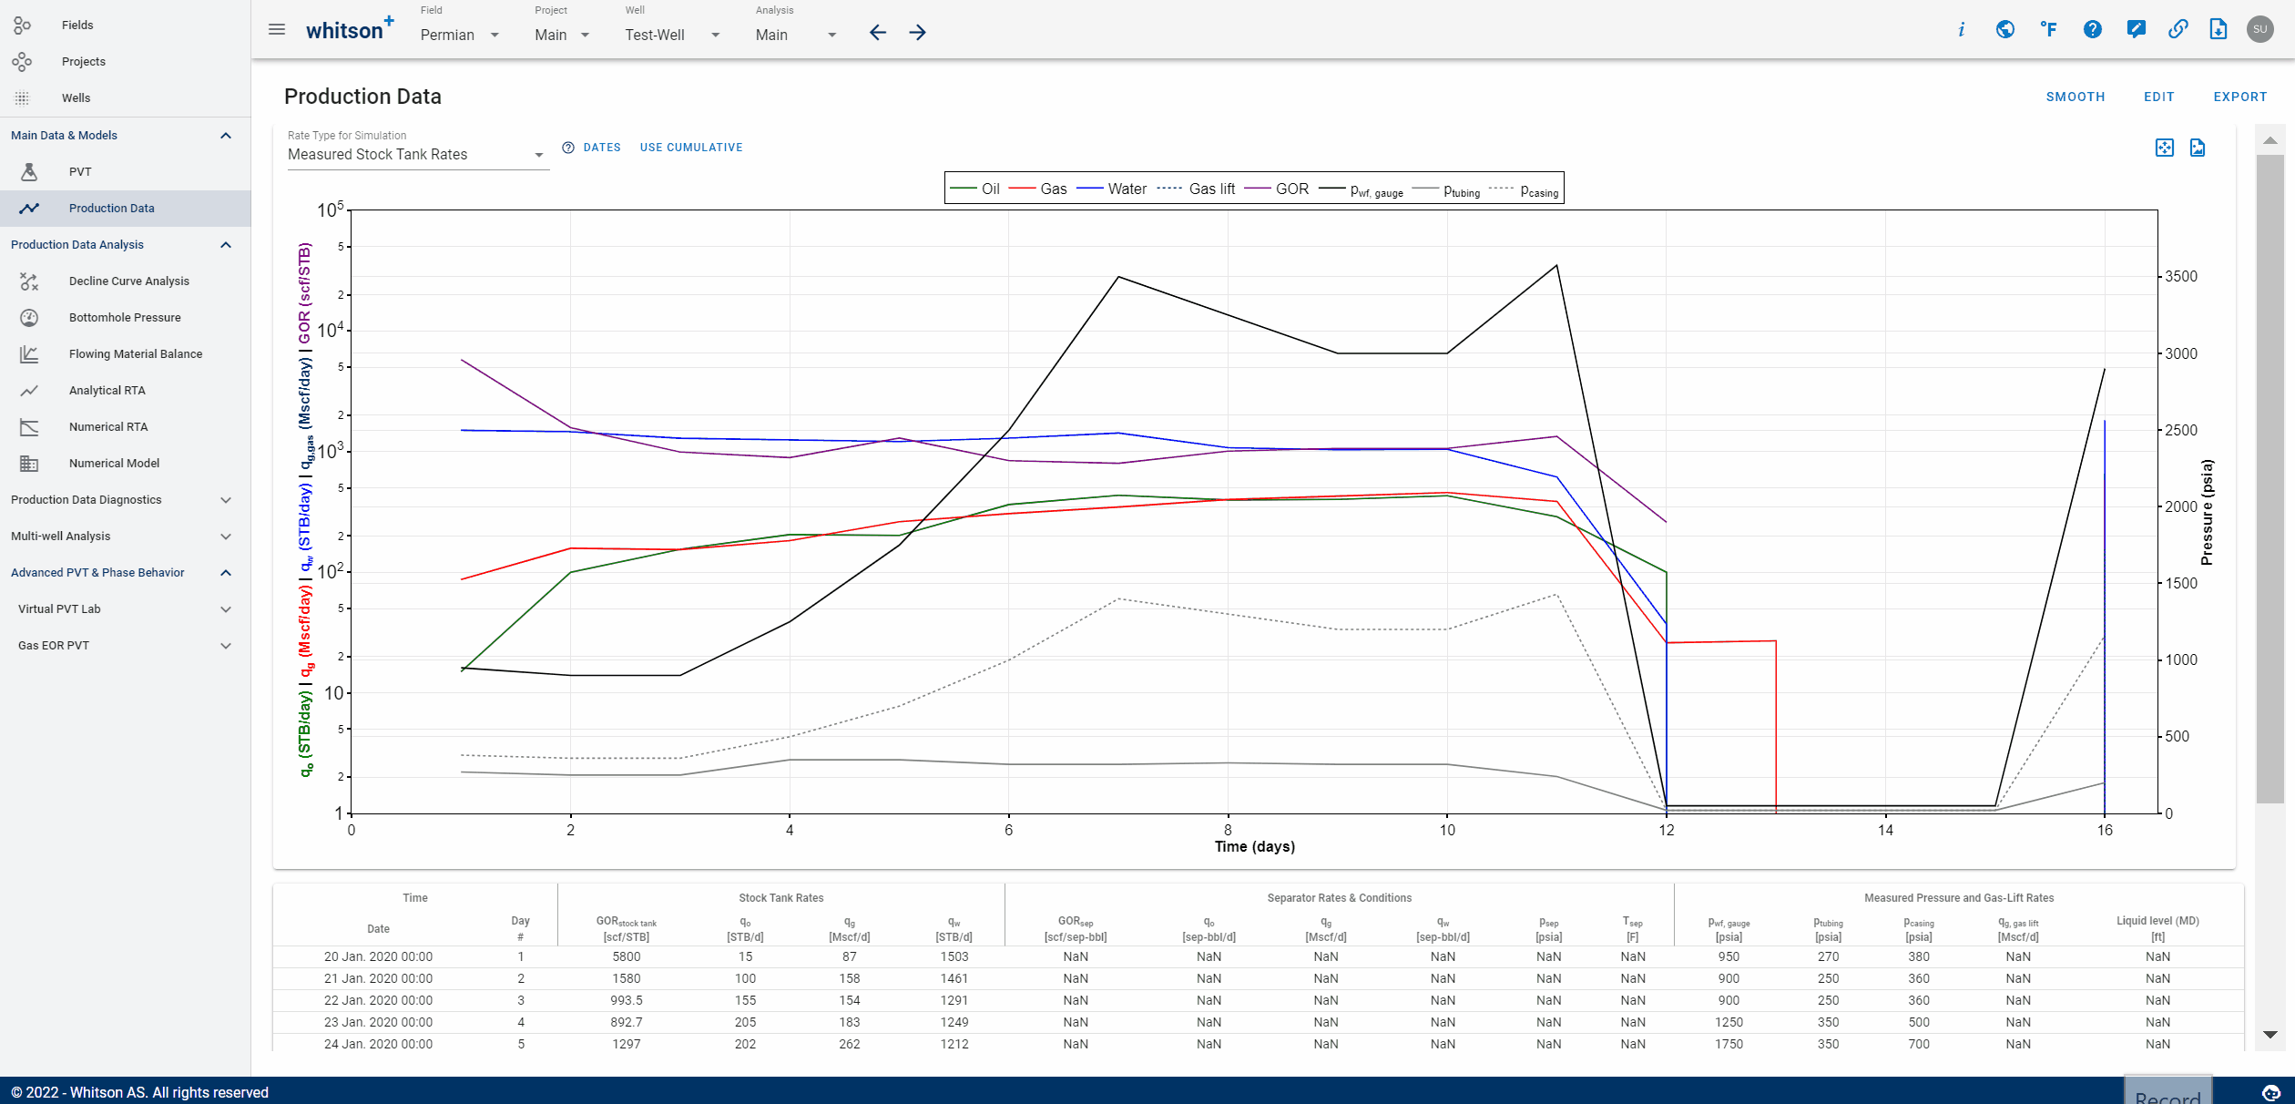
Task: Click the back arrow navigation icon
Action: pyautogui.click(x=878, y=33)
